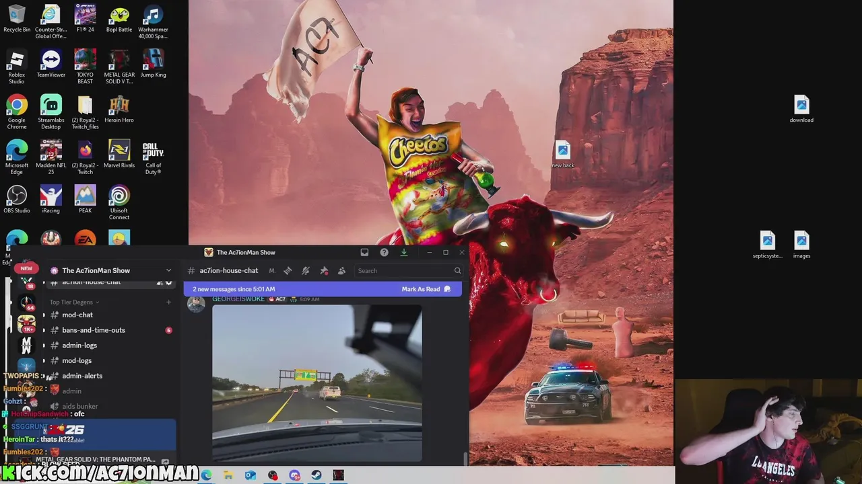Open Discord from the taskbar
This screenshot has width=862, height=484.
click(x=294, y=475)
